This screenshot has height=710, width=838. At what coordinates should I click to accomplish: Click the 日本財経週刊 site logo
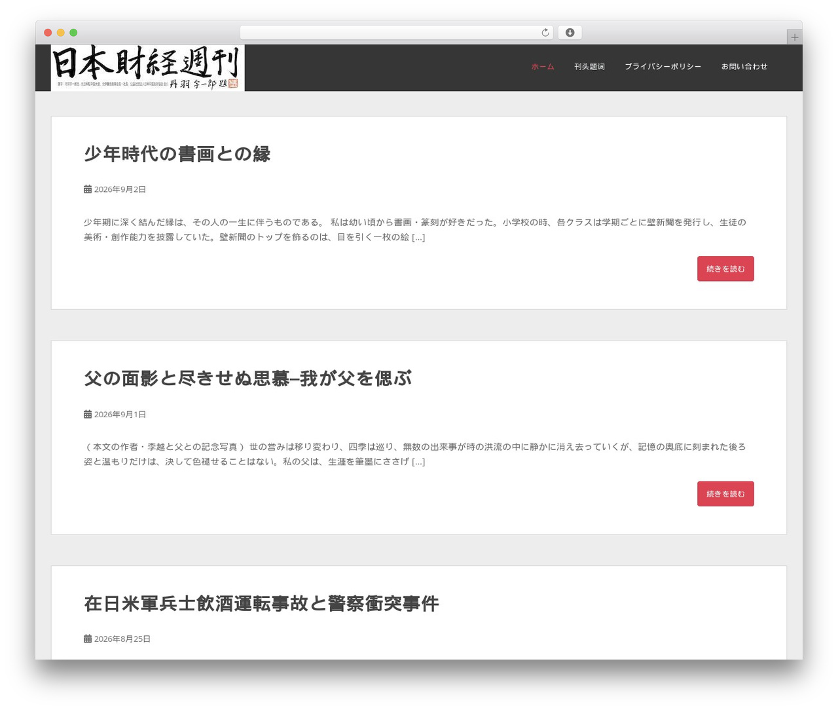[x=148, y=68]
